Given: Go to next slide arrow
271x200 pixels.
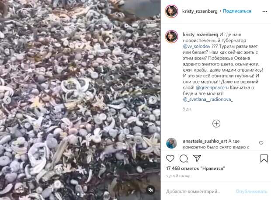Looking at the screenshot, I should click(x=153, y=100).
